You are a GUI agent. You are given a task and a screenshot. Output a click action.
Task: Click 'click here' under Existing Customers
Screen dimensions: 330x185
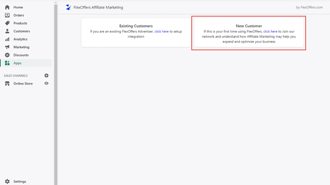point(161,31)
